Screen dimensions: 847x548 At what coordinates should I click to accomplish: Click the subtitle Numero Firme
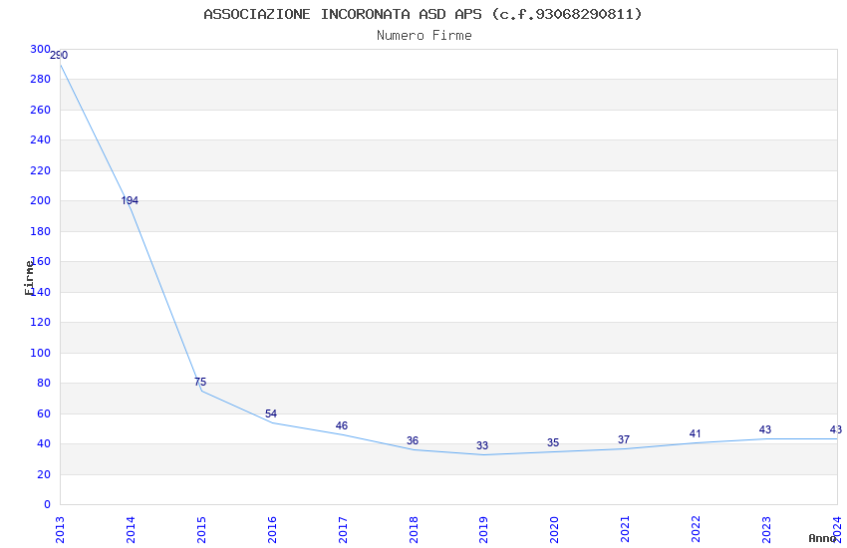(424, 36)
